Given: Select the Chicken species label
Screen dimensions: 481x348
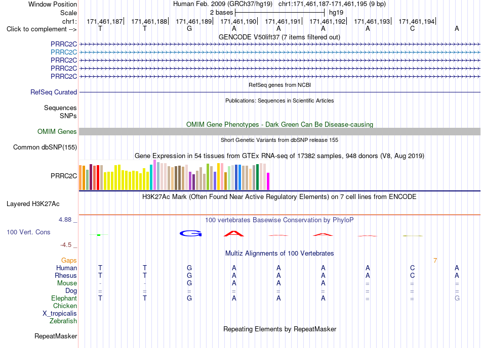Looking at the screenshot, I should 65,306.
